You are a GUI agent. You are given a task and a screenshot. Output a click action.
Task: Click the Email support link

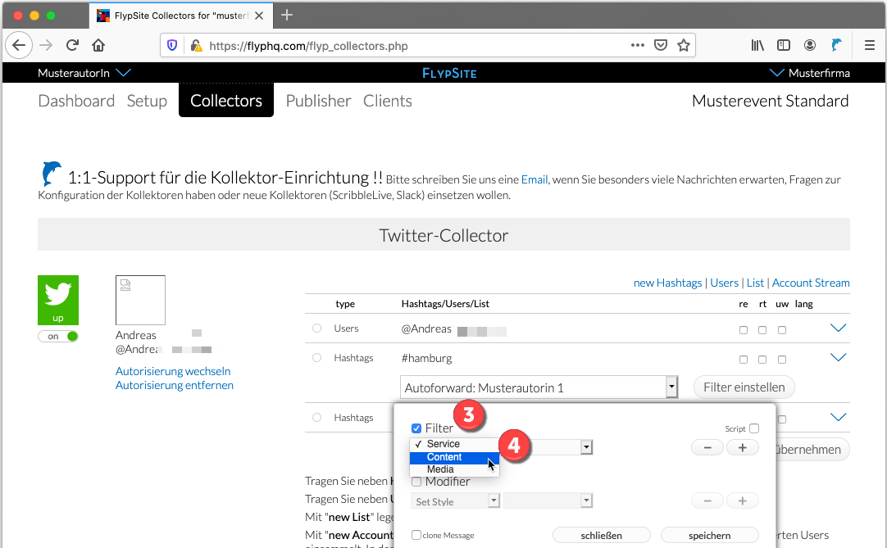click(534, 179)
